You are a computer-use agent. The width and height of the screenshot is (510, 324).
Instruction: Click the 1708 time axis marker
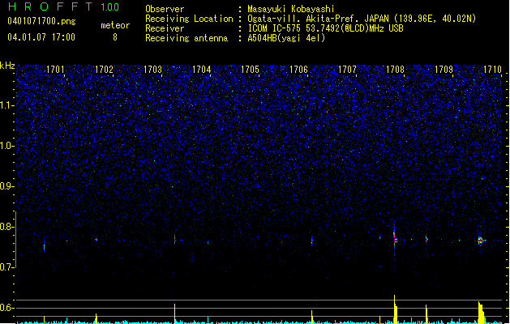(395, 70)
